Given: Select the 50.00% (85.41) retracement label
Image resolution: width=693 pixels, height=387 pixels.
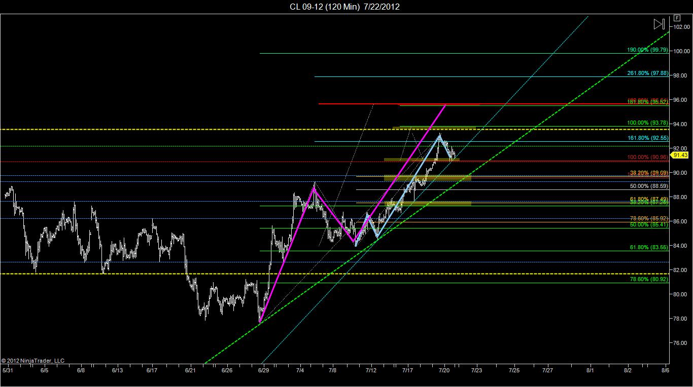Looking at the screenshot, I should point(649,224).
